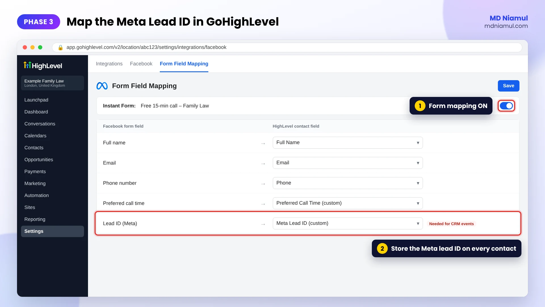Click the 'Preferred call time' form field label

(x=124, y=203)
